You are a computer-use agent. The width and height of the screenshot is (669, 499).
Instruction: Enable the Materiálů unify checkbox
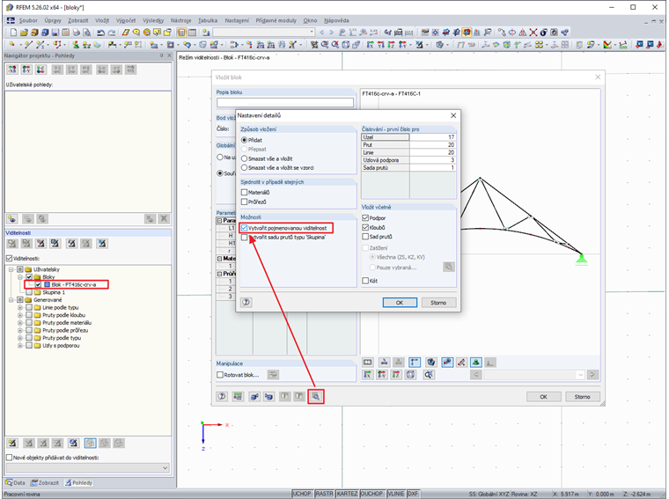(x=245, y=193)
